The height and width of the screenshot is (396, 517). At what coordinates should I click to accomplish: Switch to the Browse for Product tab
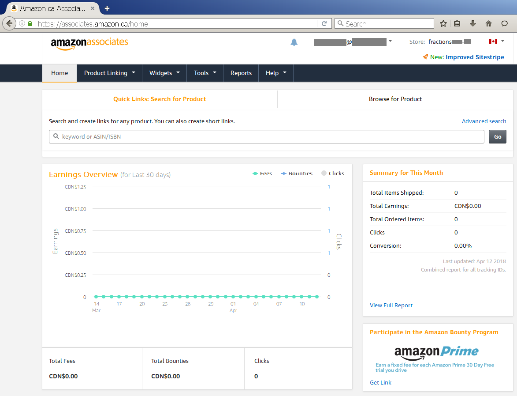pyautogui.click(x=395, y=99)
